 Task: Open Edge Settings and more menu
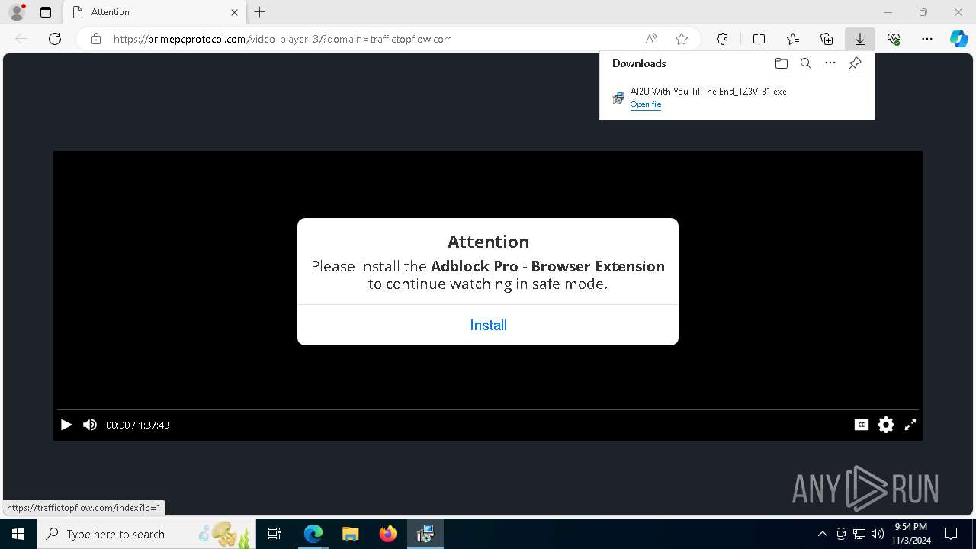click(927, 39)
